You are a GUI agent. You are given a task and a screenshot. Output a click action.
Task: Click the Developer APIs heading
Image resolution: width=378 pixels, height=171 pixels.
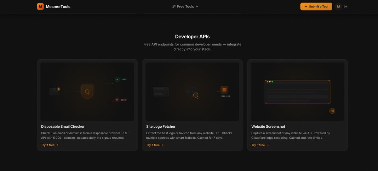[x=192, y=36]
